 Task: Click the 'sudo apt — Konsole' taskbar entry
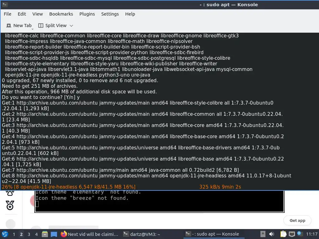point(214,234)
